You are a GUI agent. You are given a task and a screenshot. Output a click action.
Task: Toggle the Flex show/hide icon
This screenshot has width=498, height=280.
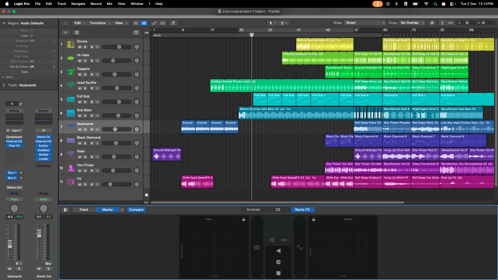163,23
